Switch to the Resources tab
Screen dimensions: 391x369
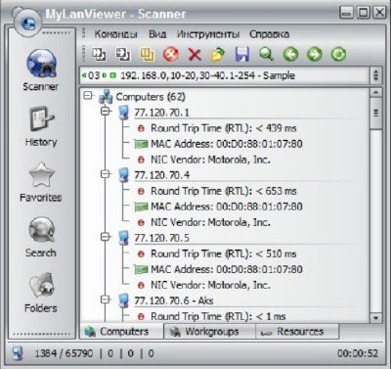[x=297, y=332]
